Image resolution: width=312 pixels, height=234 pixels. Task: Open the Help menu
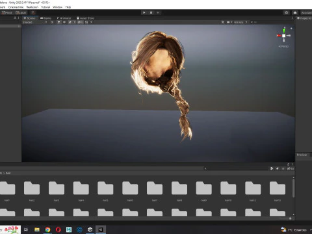tap(68, 7)
